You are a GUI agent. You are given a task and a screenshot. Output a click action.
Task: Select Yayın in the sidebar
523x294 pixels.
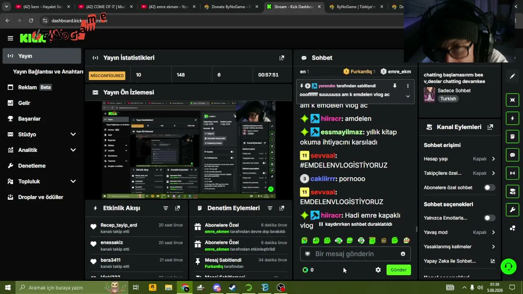pyautogui.click(x=42, y=56)
